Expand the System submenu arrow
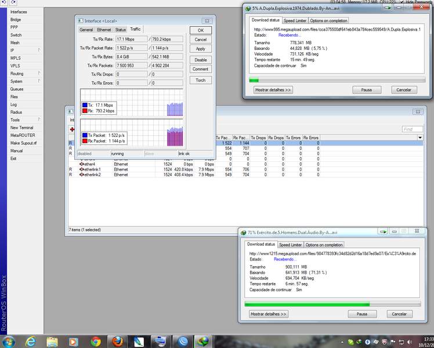The height and width of the screenshot is (348, 434). [x=39, y=81]
